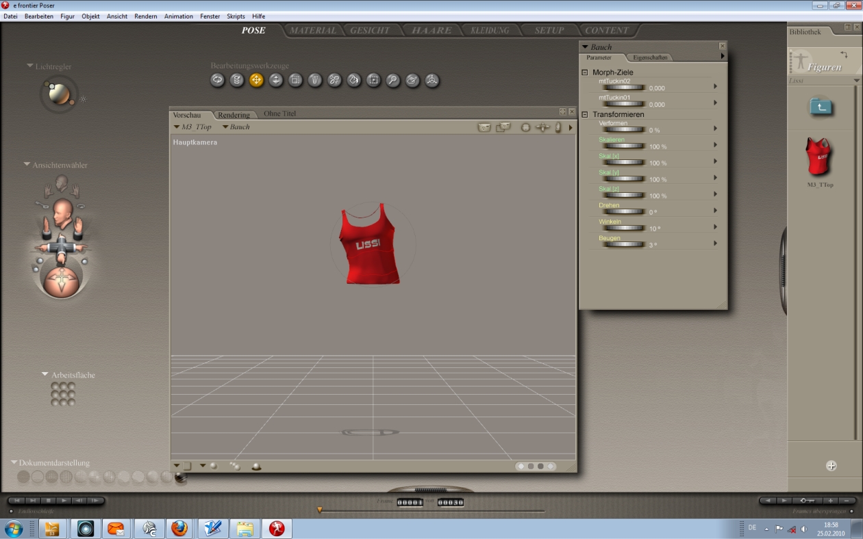Open the Rendern menu
This screenshot has width=863, height=539.
point(145,16)
